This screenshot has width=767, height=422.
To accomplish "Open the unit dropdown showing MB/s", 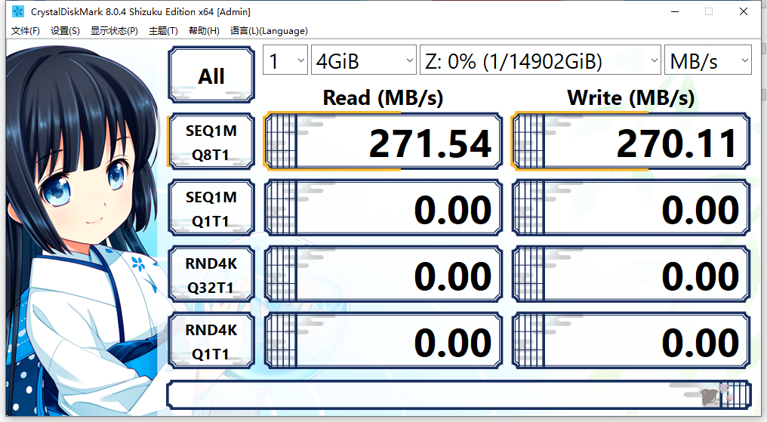I will [x=708, y=60].
